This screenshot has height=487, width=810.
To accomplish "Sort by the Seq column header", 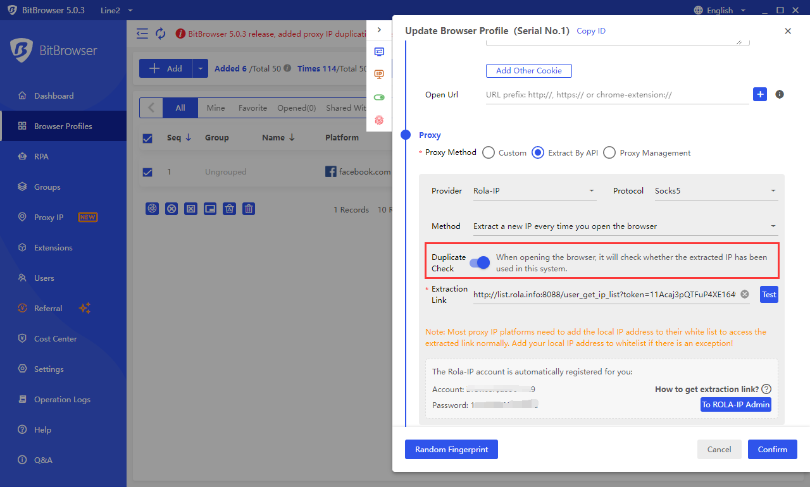I will 179,138.
